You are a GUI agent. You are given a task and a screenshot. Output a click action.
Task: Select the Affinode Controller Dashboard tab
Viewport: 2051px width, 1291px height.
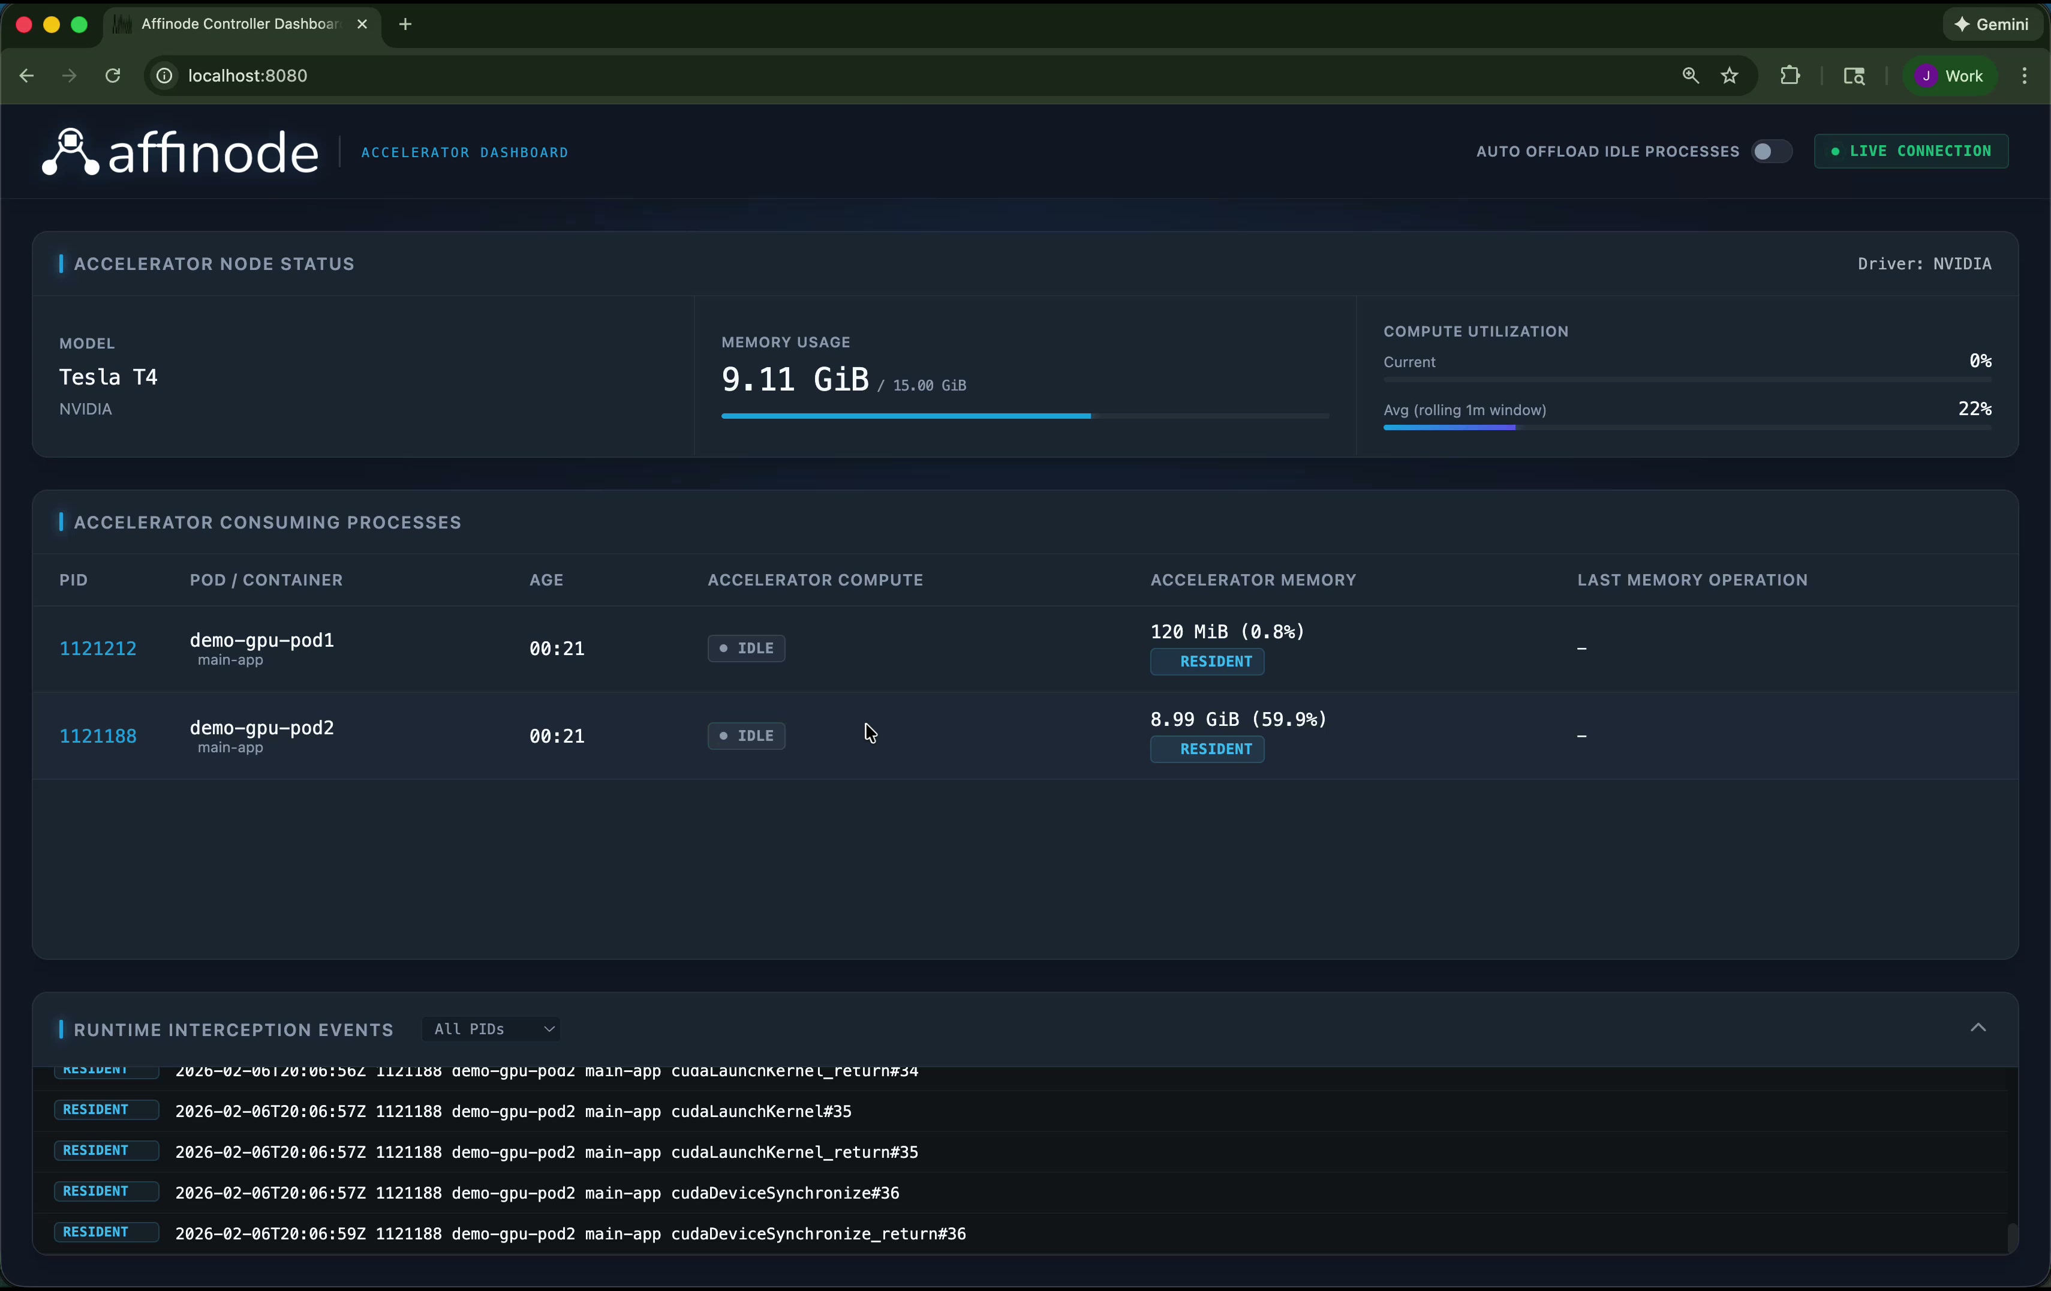click(243, 24)
